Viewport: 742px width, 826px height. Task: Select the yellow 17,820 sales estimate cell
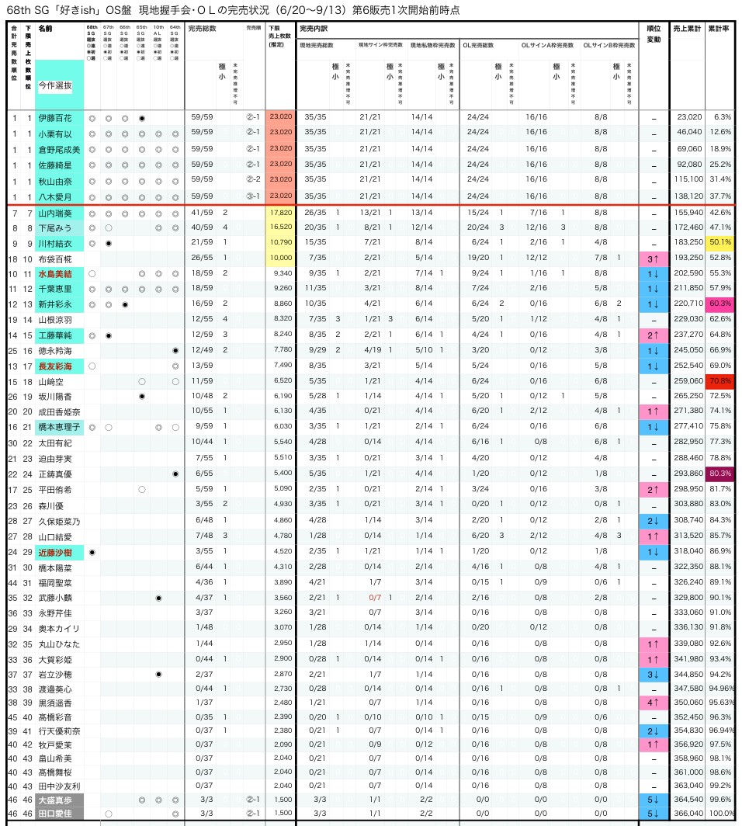tap(281, 212)
